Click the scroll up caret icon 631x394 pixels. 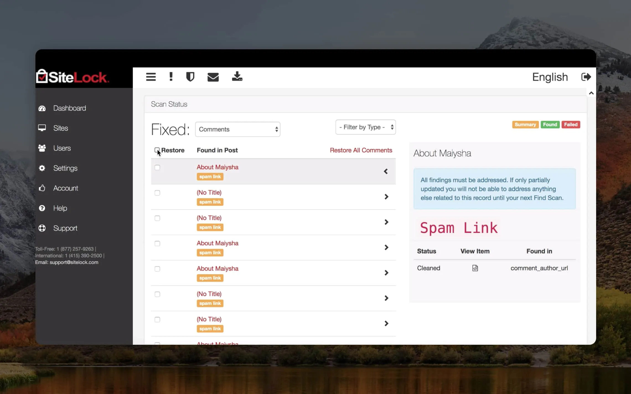(591, 93)
